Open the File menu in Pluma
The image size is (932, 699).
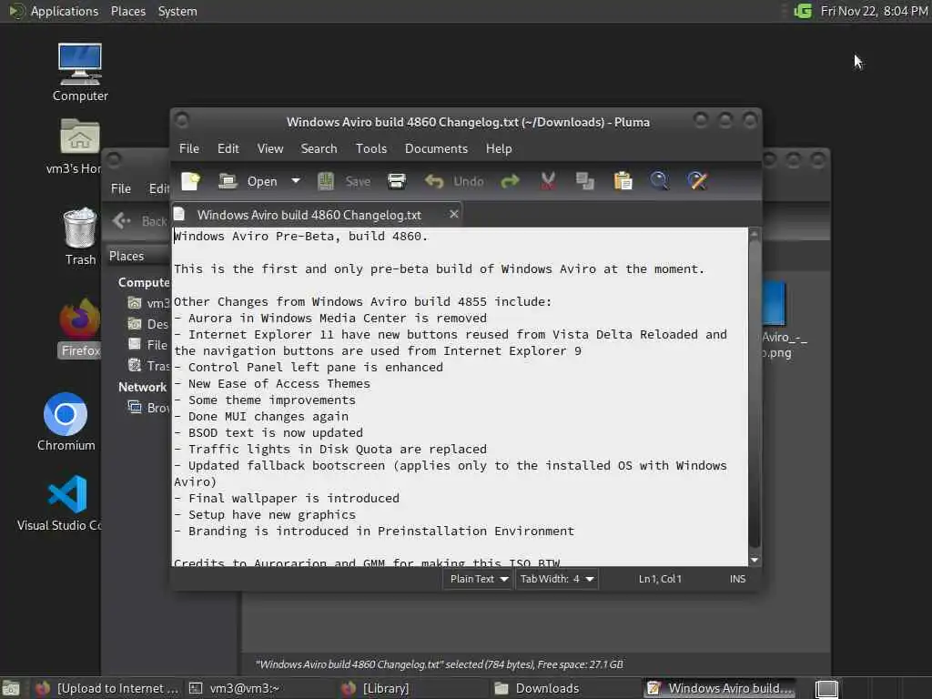tap(189, 148)
